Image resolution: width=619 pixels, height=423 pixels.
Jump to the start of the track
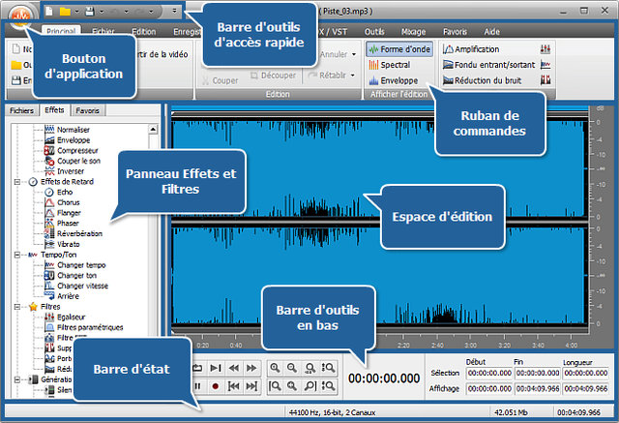[234, 386]
